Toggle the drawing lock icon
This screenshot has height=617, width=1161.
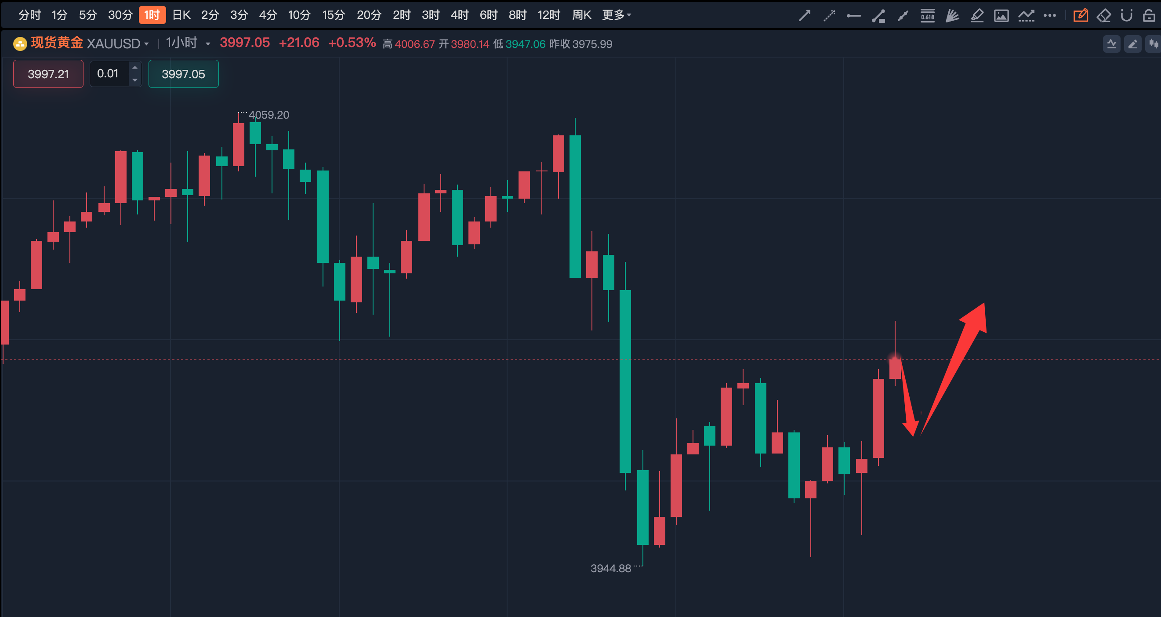pos(1149,16)
